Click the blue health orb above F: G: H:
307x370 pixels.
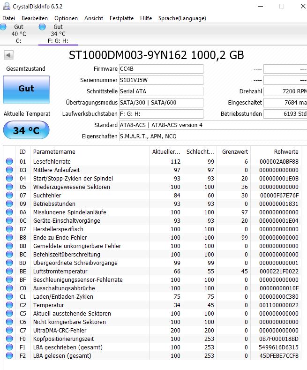click(x=42, y=27)
